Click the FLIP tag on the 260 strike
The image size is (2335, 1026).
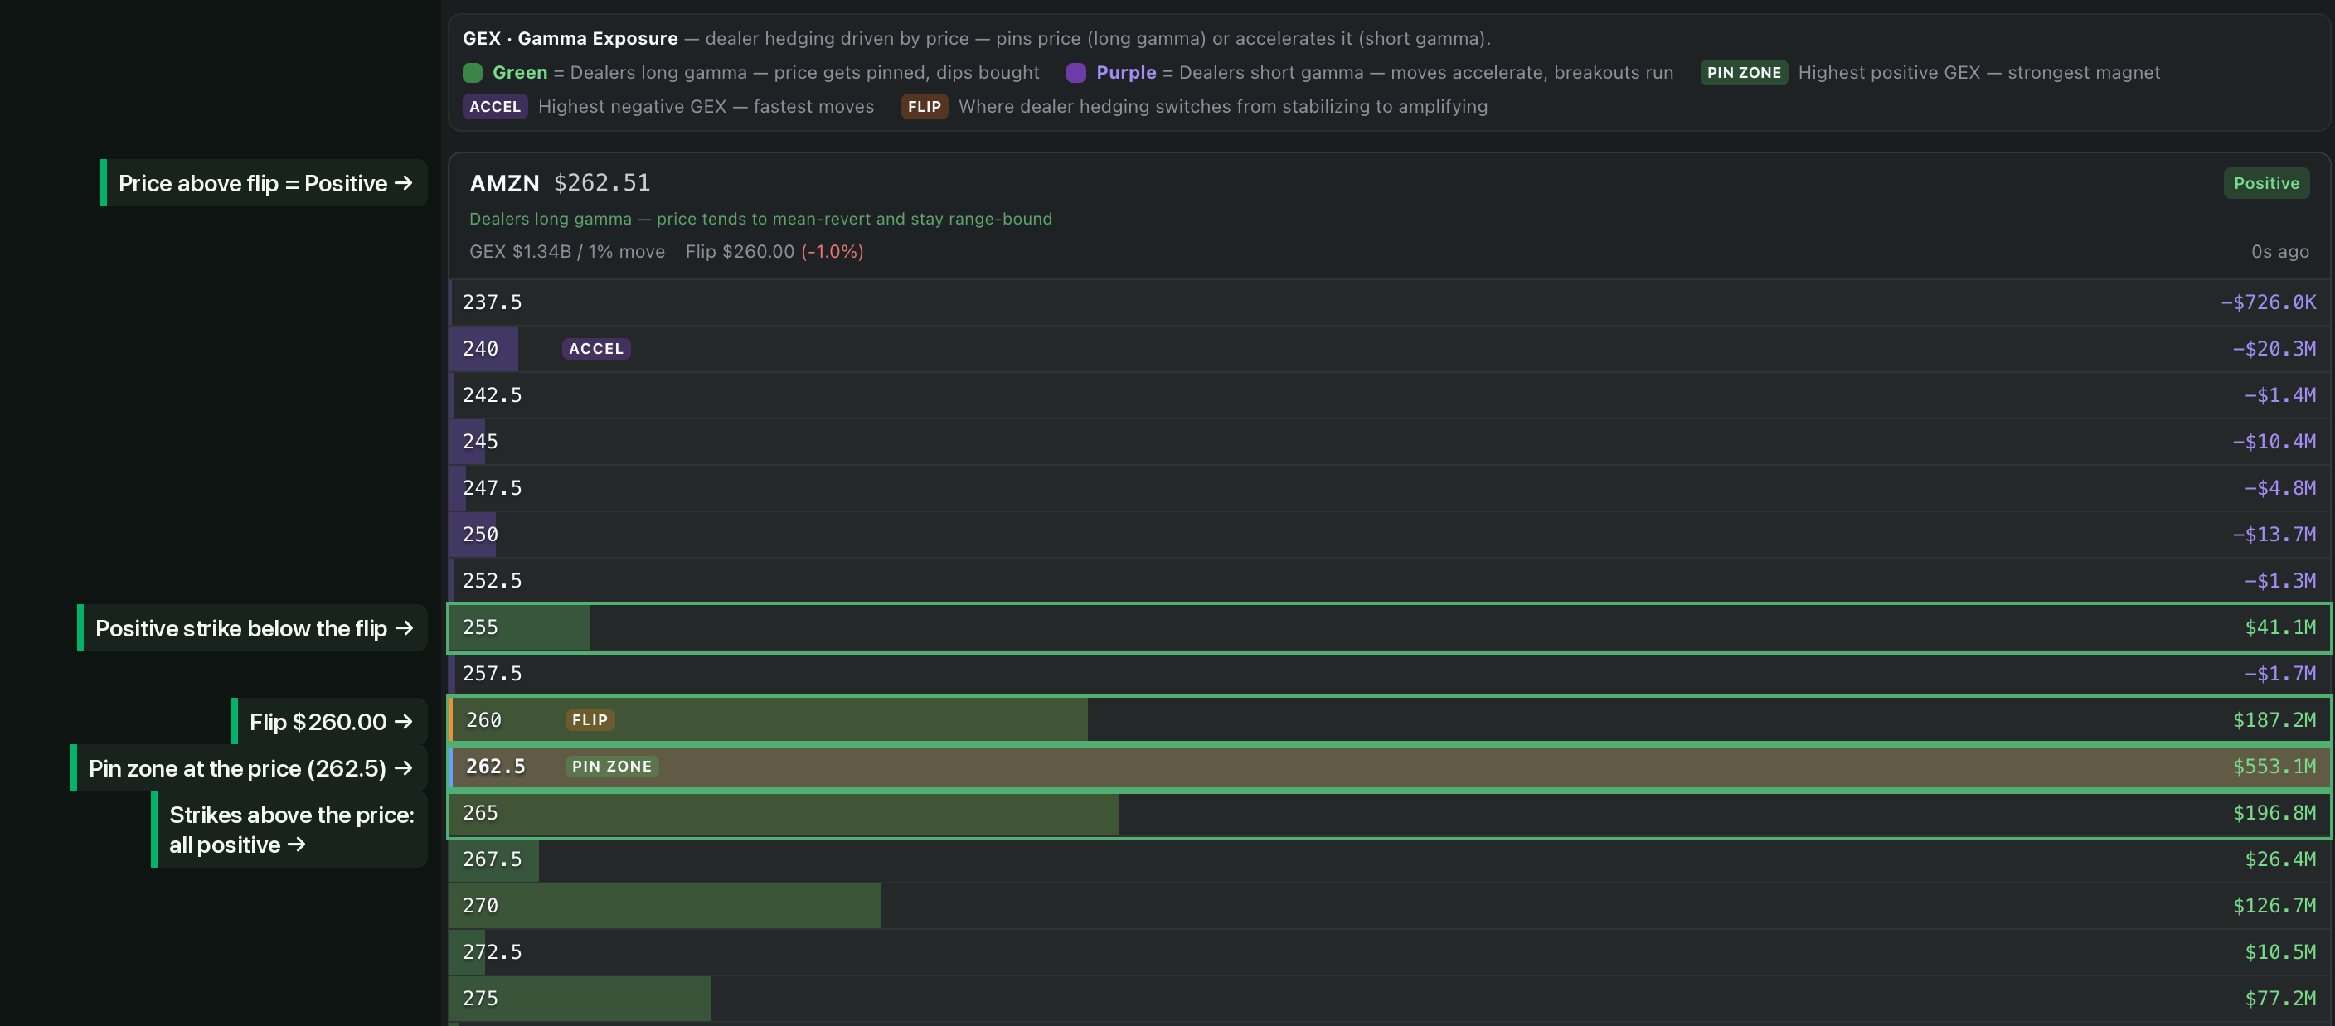(590, 719)
